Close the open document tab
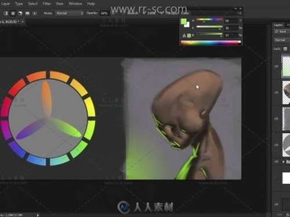The image size is (290, 217). (23, 21)
